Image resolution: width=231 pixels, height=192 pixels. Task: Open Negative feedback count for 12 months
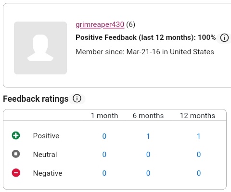(x=199, y=173)
